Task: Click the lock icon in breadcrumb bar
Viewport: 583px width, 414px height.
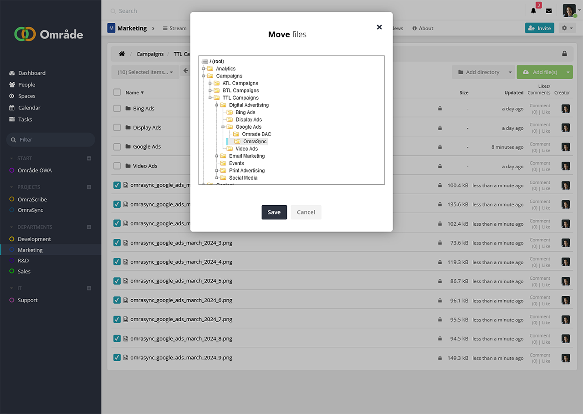Action: (564, 54)
